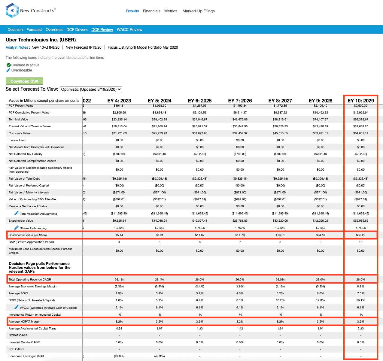This screenshot has width=383, height=361.
Task: Click the $12,992.94 cumulative present value cell
Action: coord(361,113)
